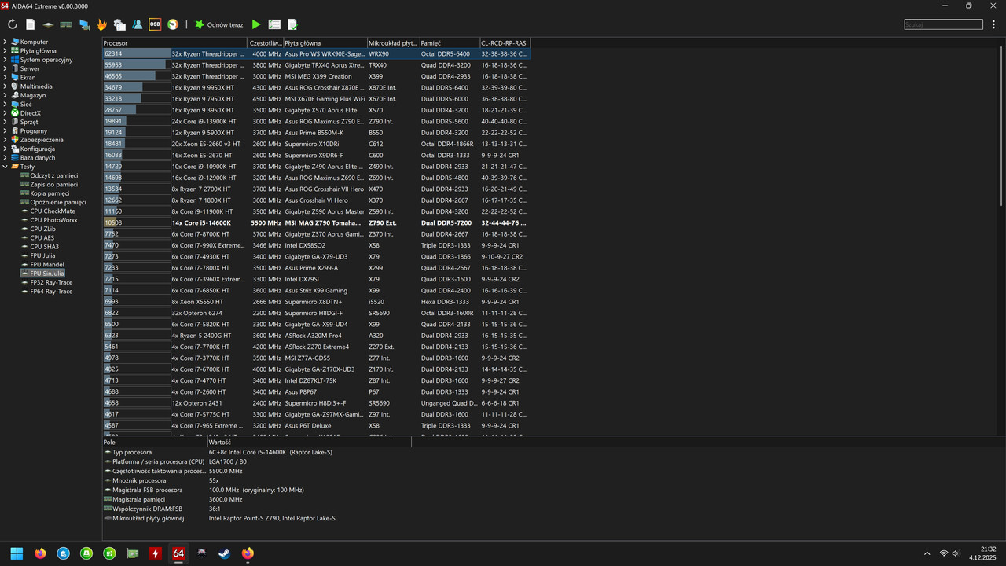Viewport: 1006px width, 566px height.
Task: Open Opóźnienie pamięci test
Action: tap(58, 202)
